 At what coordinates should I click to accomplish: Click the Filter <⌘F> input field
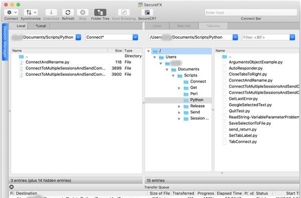tap(266, 37)
